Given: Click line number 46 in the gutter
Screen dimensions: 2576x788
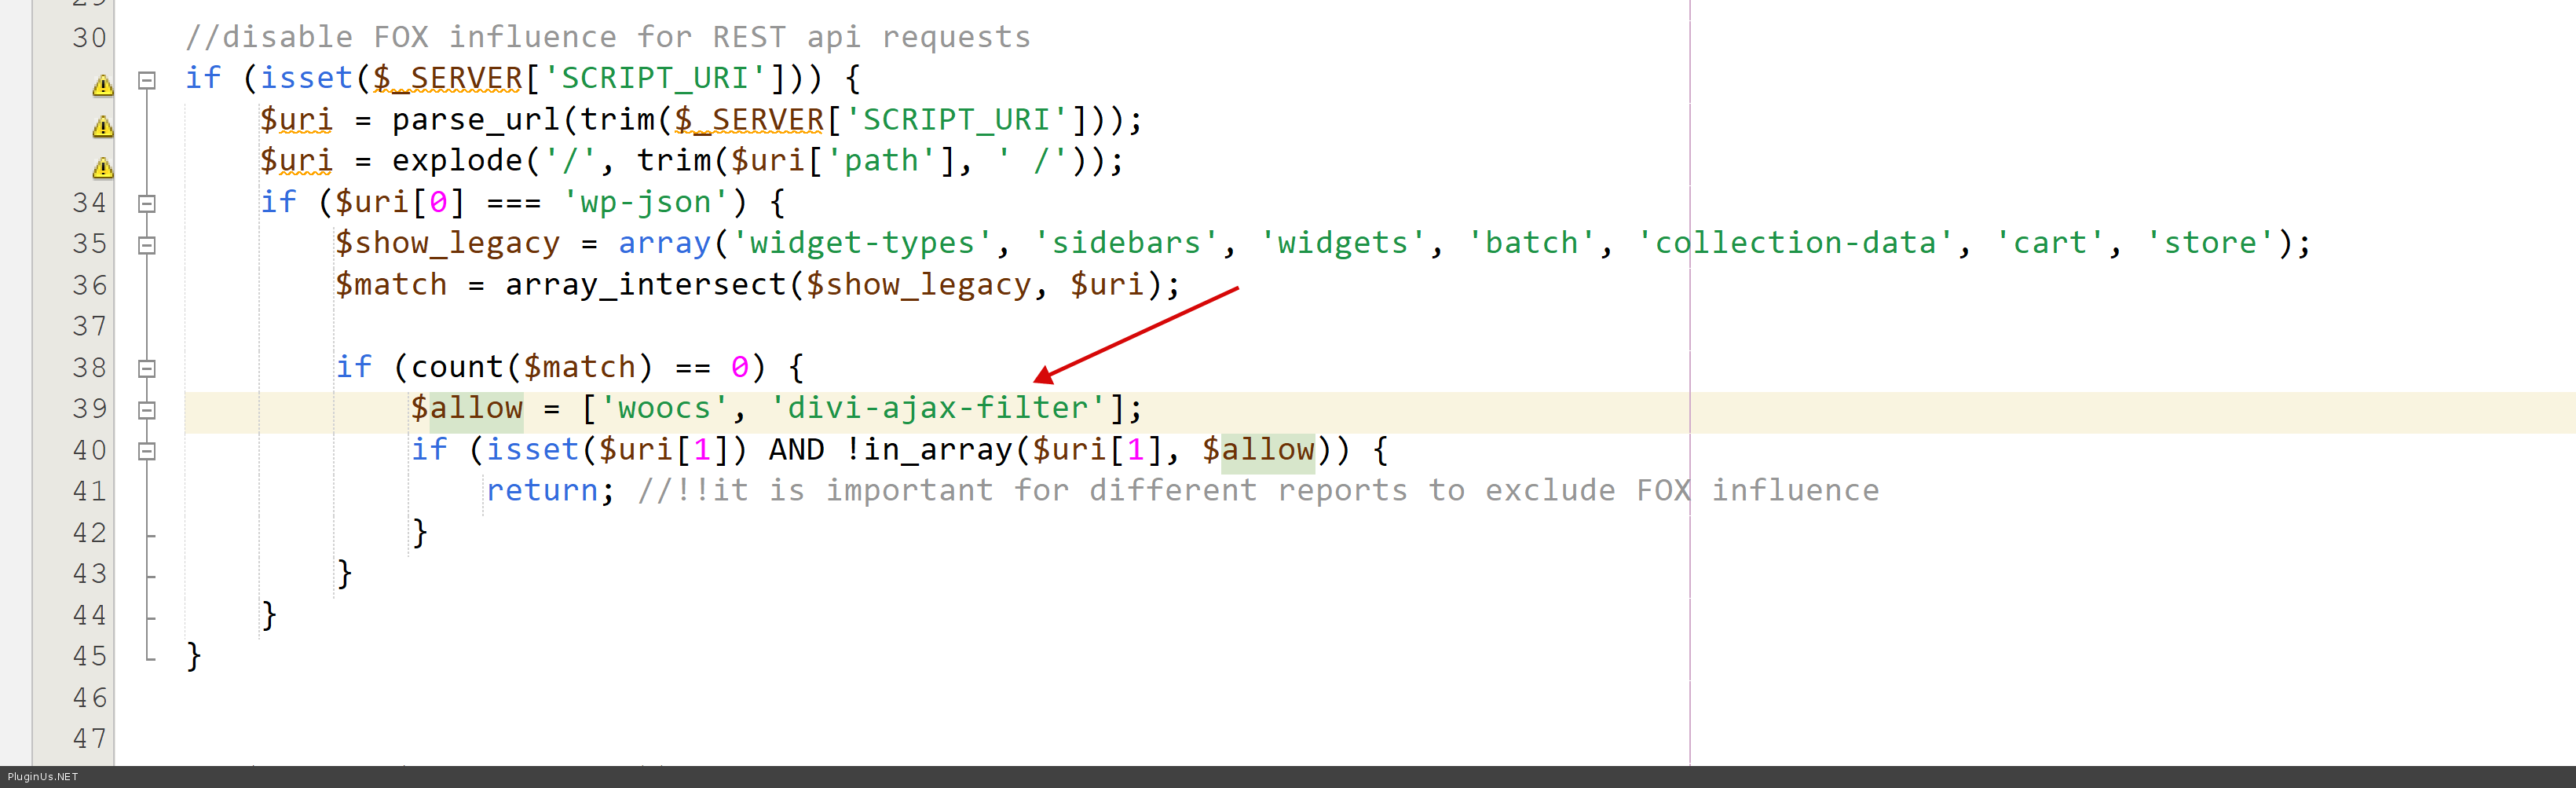Looking at the screenshot, I should pos(89,698).
